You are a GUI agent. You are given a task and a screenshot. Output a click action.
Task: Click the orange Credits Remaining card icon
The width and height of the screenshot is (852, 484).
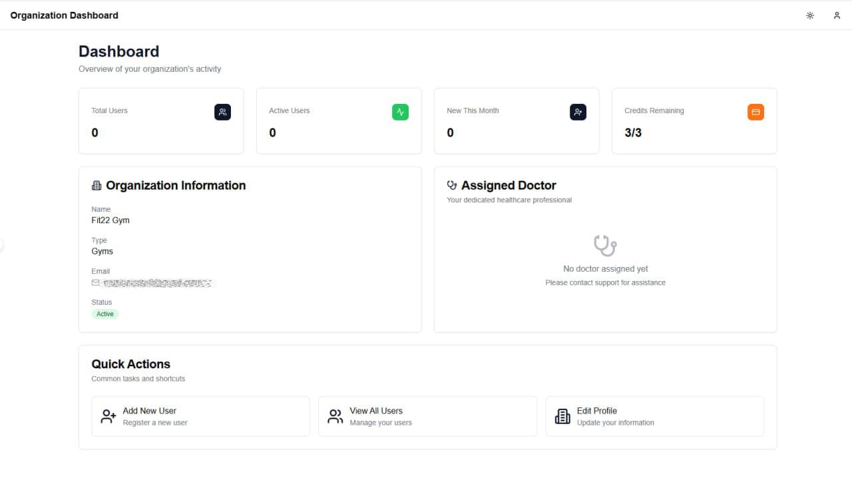pos(755,112)
